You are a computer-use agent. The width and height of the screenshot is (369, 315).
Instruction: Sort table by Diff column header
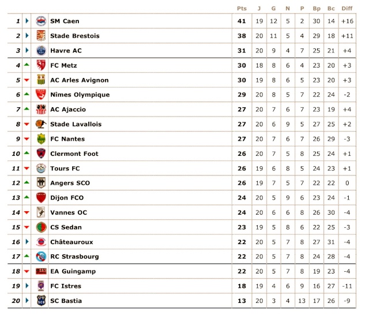tap(347, 9)
